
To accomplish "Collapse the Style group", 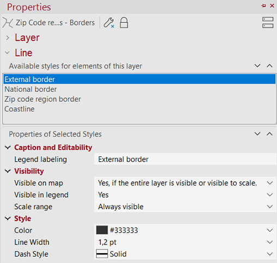I will click(x=8, y=218).
